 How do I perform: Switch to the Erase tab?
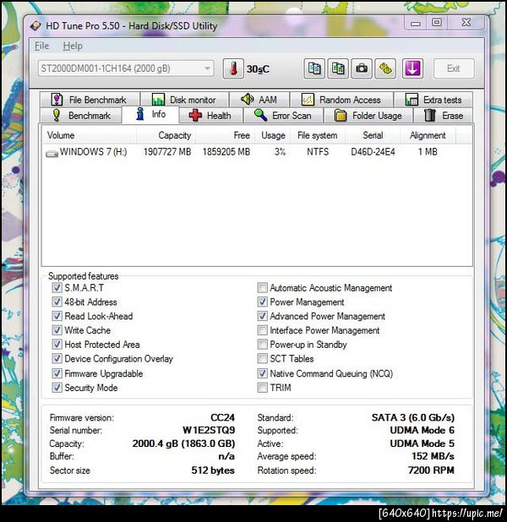[444, 116]
